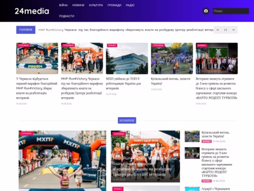Screen dimensions: 254x191
Task: Click БІЗНЕС tag on veterans group thumbnail
Action: point(202,46)
